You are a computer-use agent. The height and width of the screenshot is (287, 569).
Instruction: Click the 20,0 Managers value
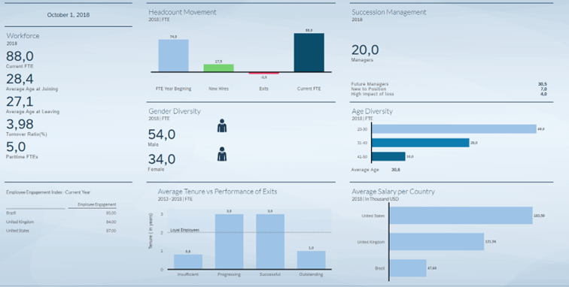[365, 50]
